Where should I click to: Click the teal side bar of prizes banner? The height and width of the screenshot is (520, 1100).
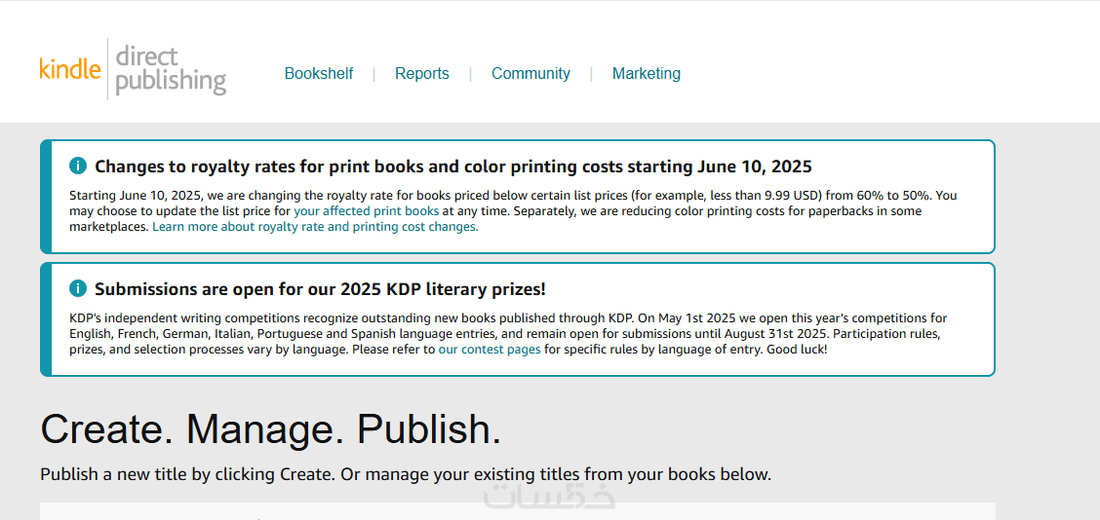[x=46, y=319]
